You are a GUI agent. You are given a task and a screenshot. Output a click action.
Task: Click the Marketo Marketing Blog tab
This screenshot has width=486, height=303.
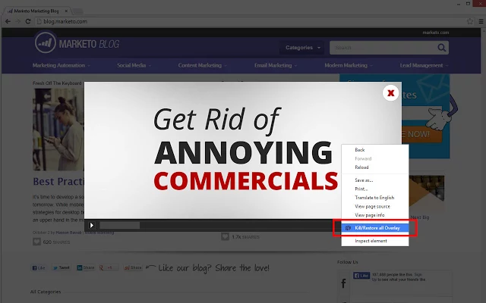coord(36,11)
